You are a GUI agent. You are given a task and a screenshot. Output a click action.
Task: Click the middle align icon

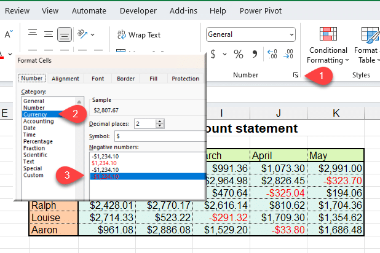point(49,34)
